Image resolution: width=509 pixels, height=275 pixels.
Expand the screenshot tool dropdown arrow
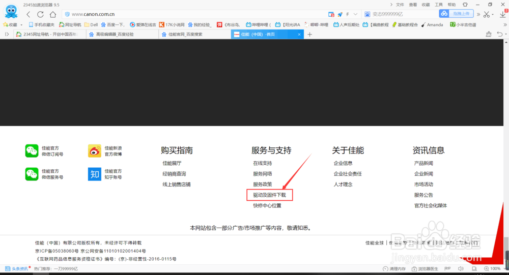pyautogui.click(x=493, y=15)
